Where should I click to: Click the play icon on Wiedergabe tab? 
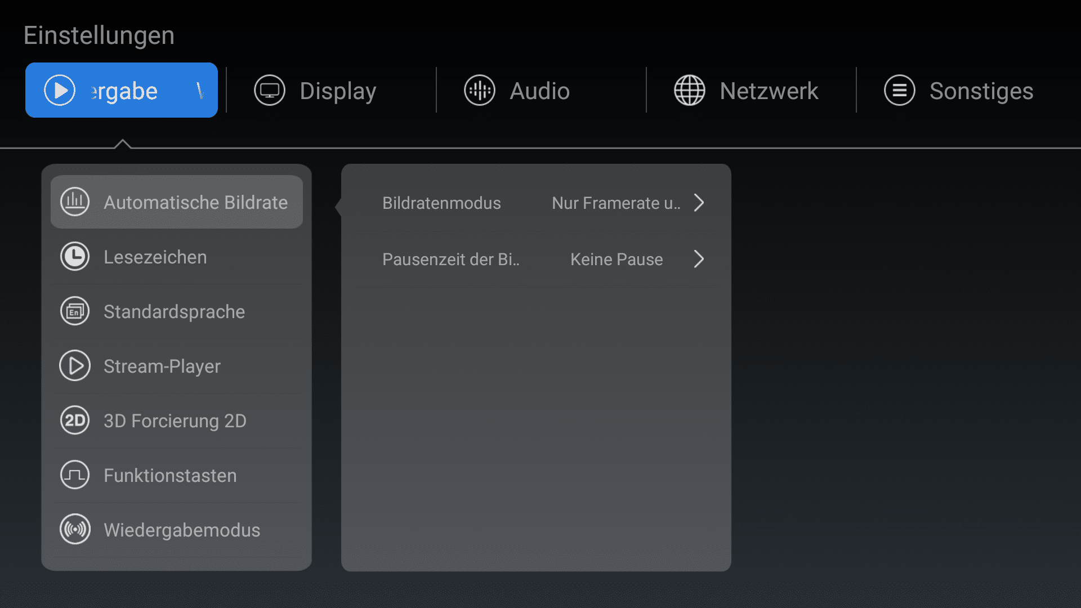point(60,90)
